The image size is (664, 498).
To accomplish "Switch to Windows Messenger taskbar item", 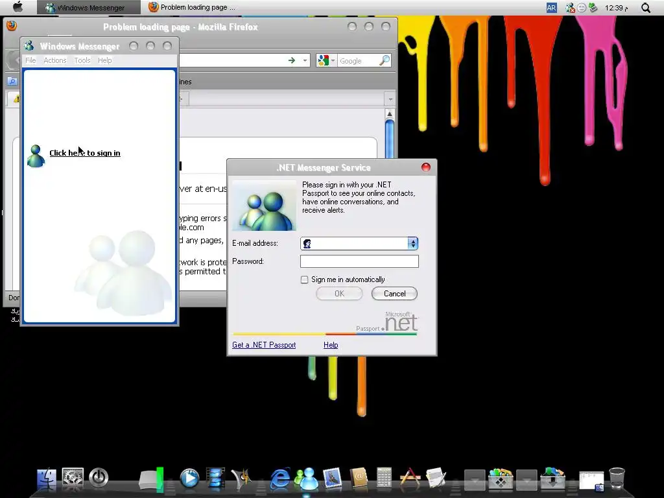I will coord(88,7).
